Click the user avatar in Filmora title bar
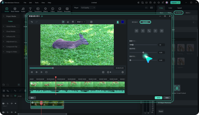The height and width of the screenshot is (115, 199). tap(167, 3)
